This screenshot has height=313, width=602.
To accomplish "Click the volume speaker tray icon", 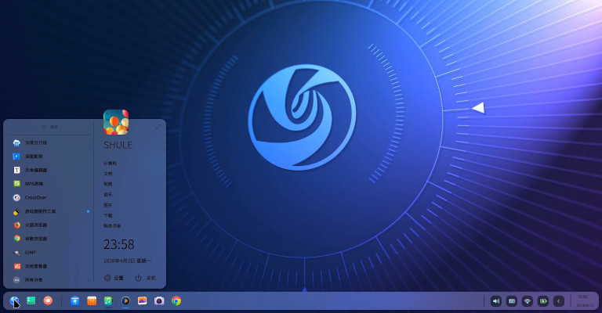I will (x=496, y=301).
